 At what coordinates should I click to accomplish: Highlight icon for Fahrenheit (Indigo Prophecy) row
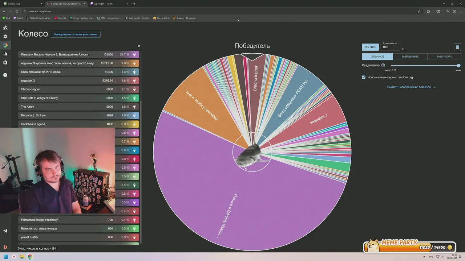134,220
